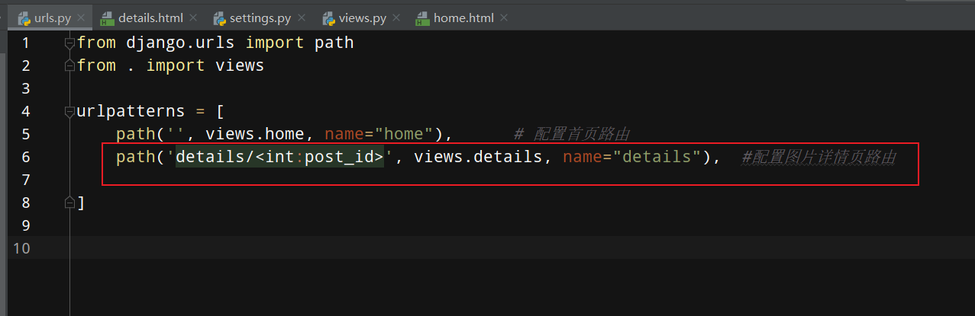This screenshot has width=975, height=316.
Task: Click the views.py Python file icon
Action: [x=328, y=18]
